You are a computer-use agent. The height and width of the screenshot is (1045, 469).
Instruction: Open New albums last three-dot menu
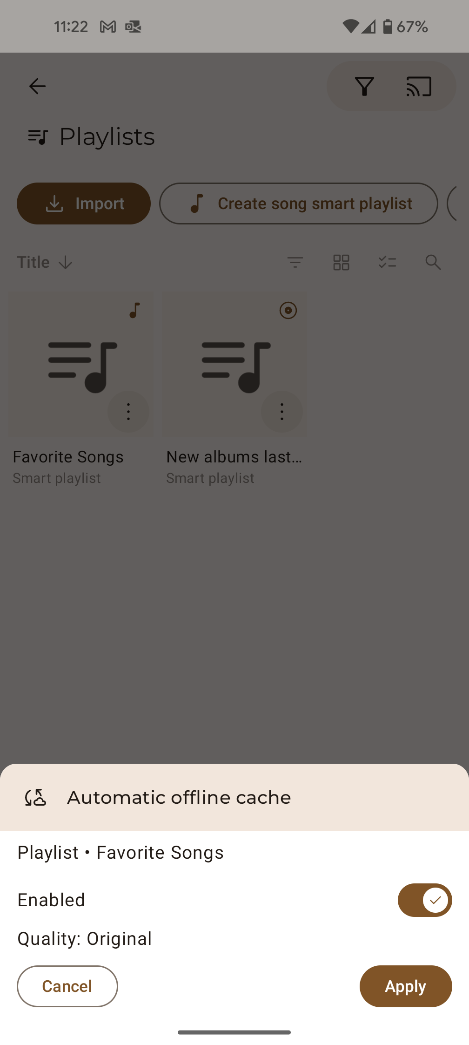282,412
